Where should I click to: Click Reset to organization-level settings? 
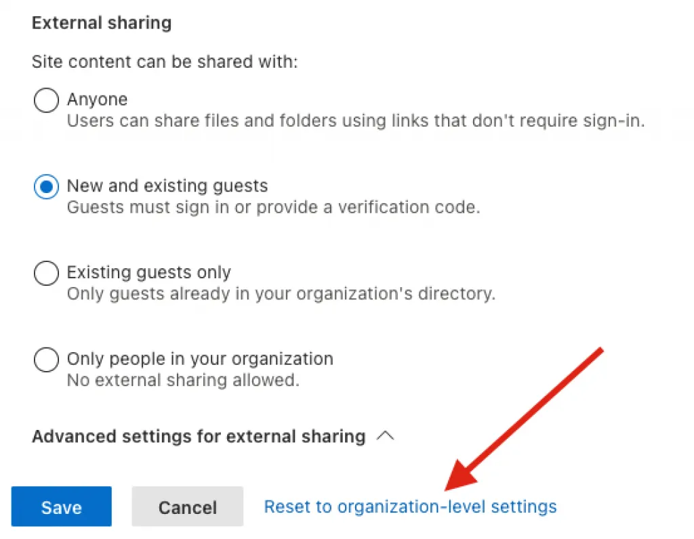click(x=411, y=506)
